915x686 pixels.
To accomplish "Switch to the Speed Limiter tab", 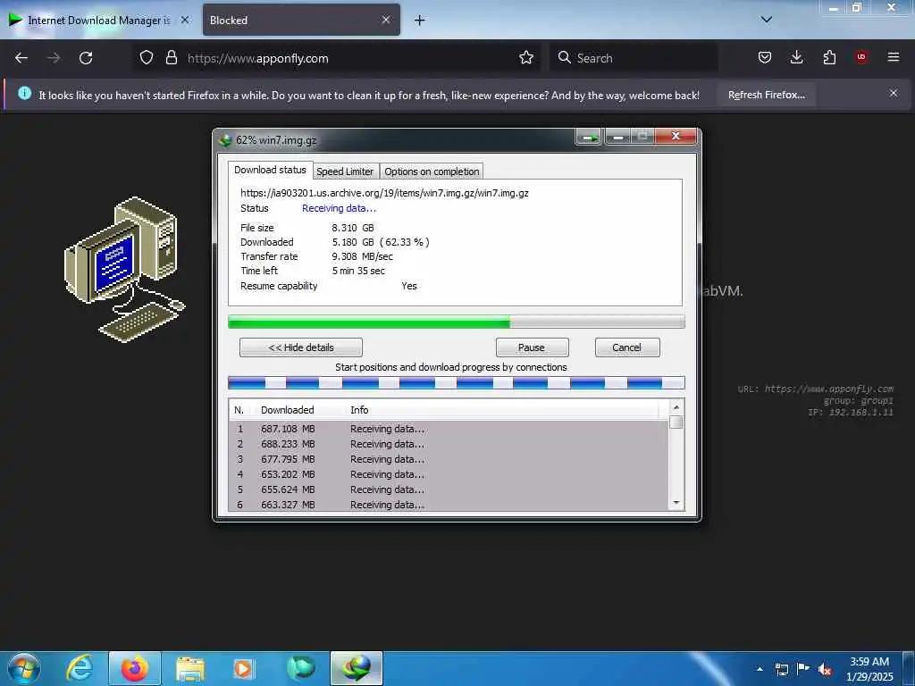I will point(345,171).
